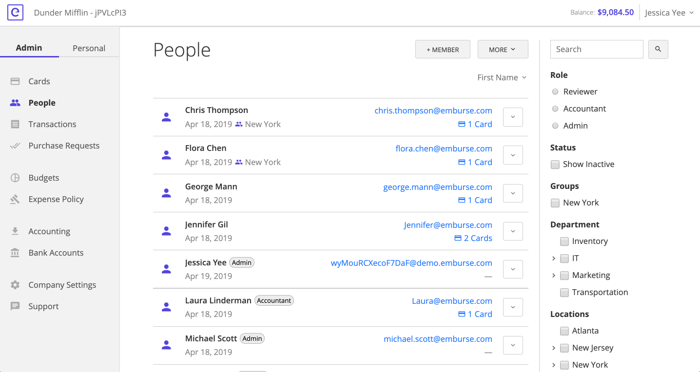Expand the Marketing department tree

(x=554, y=276)
